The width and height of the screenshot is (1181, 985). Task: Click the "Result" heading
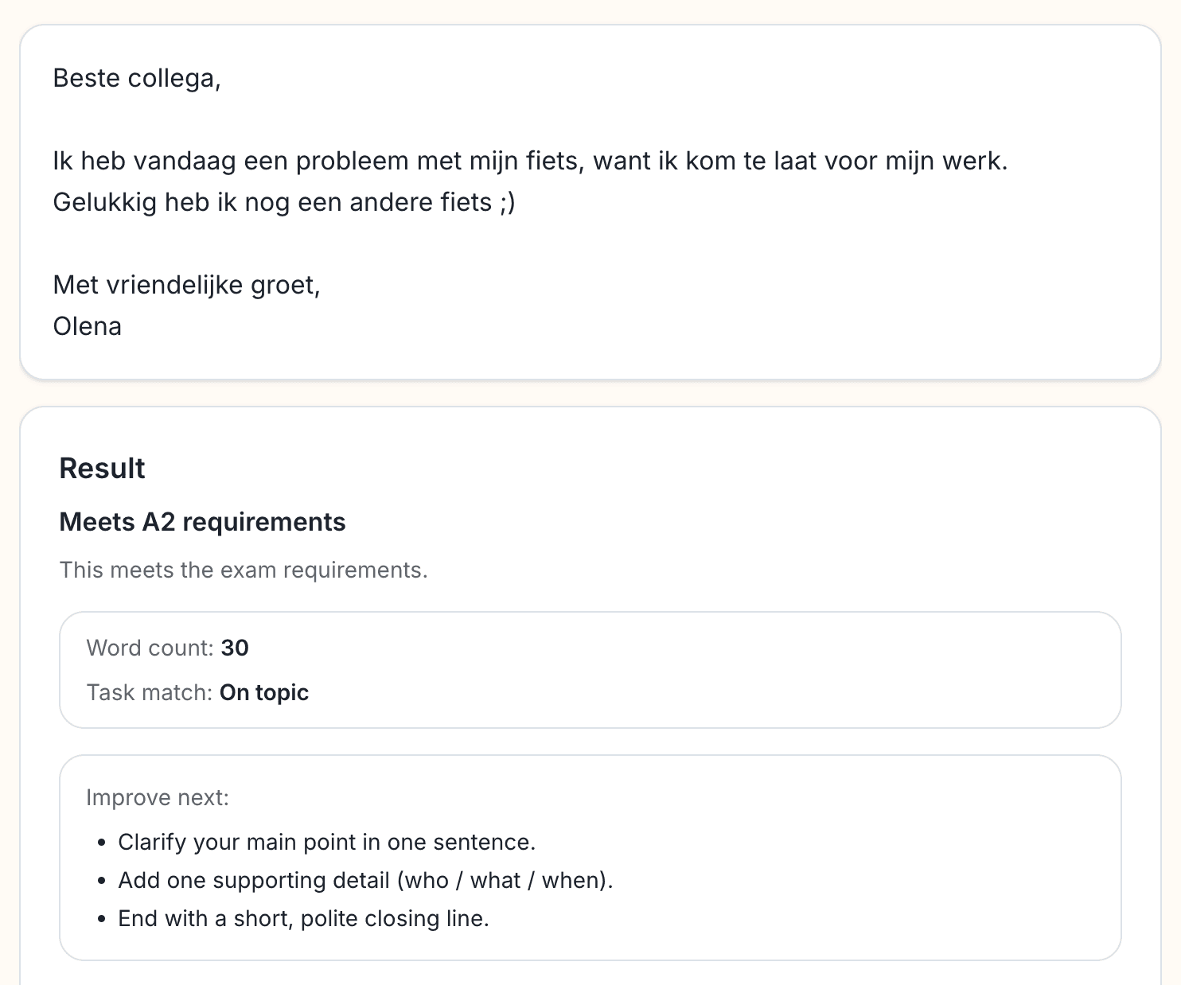click(102, 469)
